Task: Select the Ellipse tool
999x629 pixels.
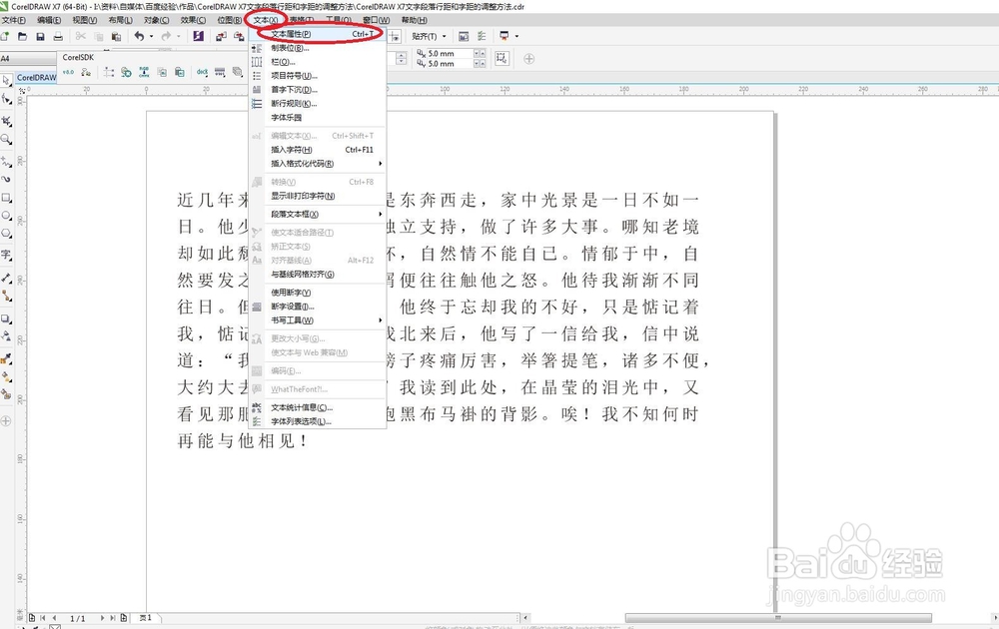Action: tap(6, 216)
